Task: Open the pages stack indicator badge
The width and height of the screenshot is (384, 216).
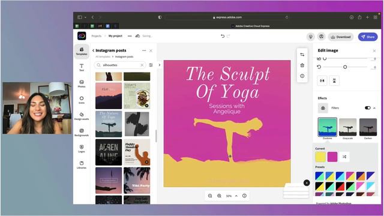Action: coord(307,182)
